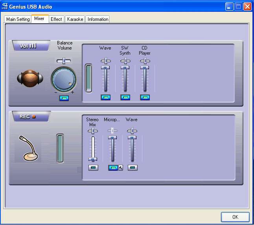Mute the playback Wave channel
The height and width of the screenshot is (225, 254).
[106, 98]
